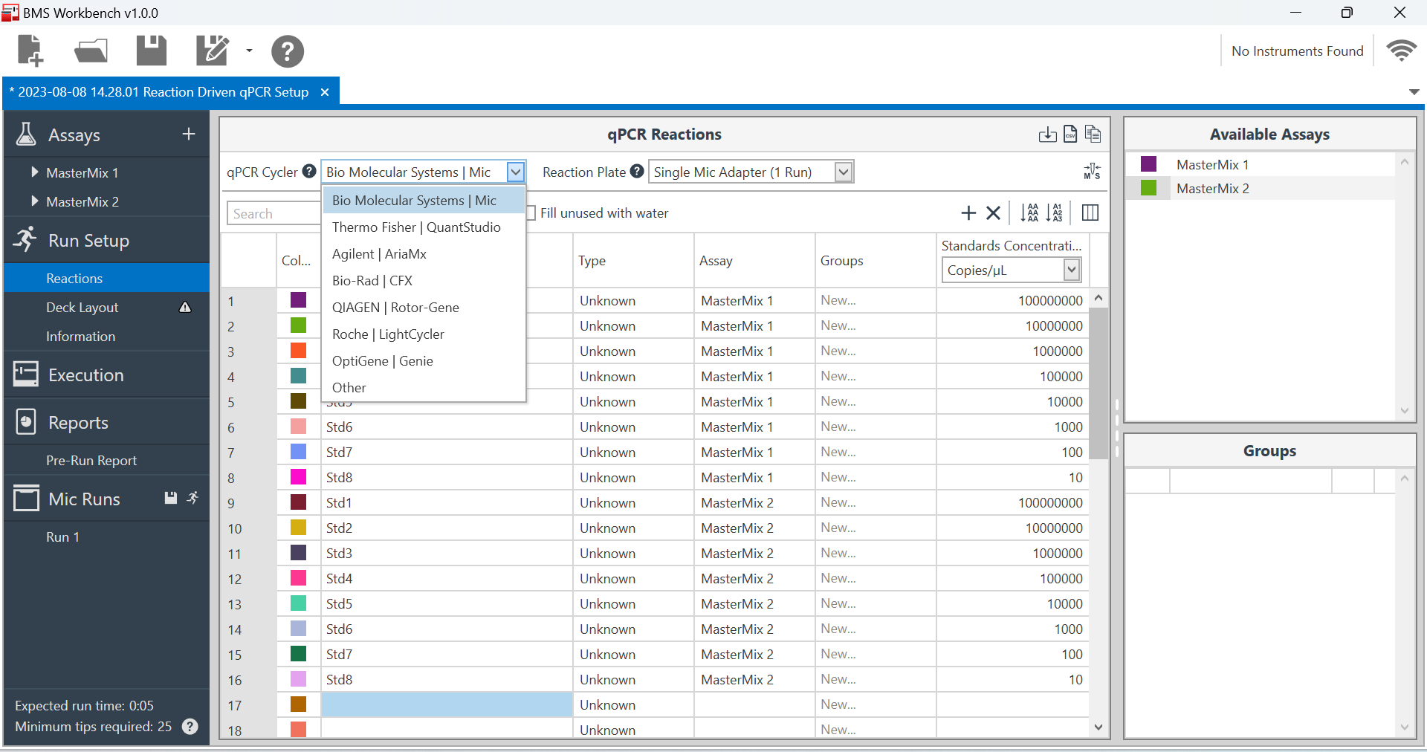1427x752 pixels.
Task: Expand the MasterMix 1 tree item
Action: [34, 172]
